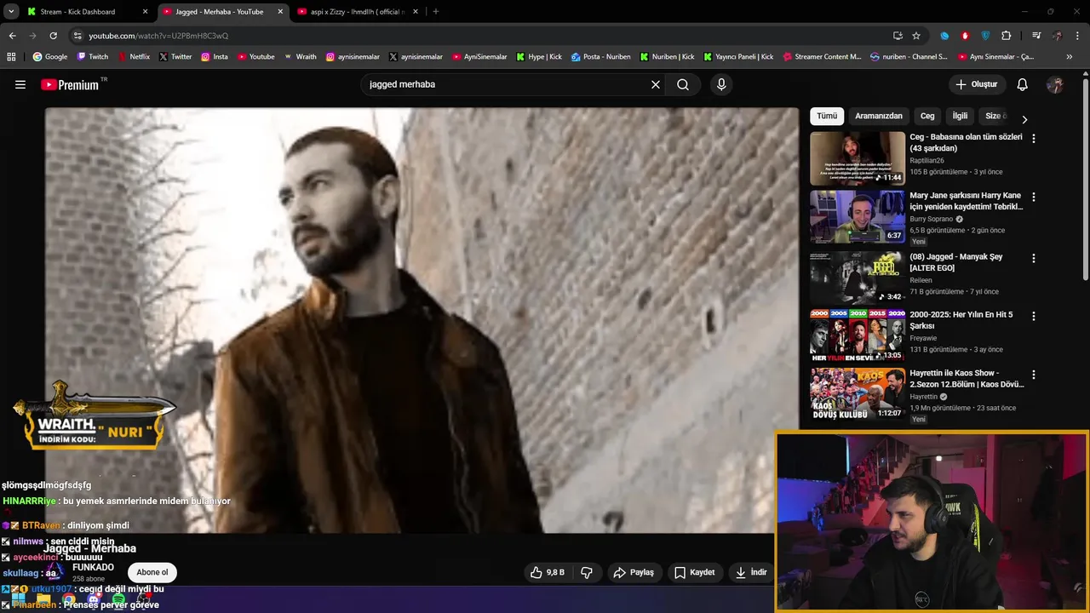Share the video with Paylaş
This screenshot has height=613, width=1090.
point(634,572)
